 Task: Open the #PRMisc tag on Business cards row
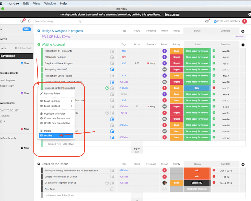coord(124,88)
